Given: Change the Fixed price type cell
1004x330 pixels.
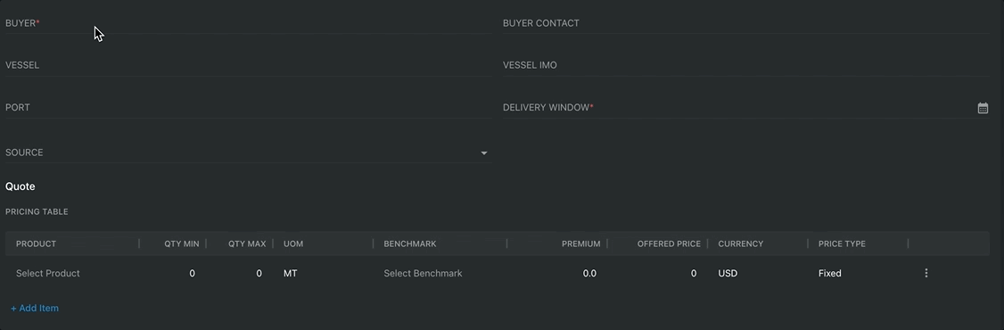Looking at the screenshot, I should 830,273.
